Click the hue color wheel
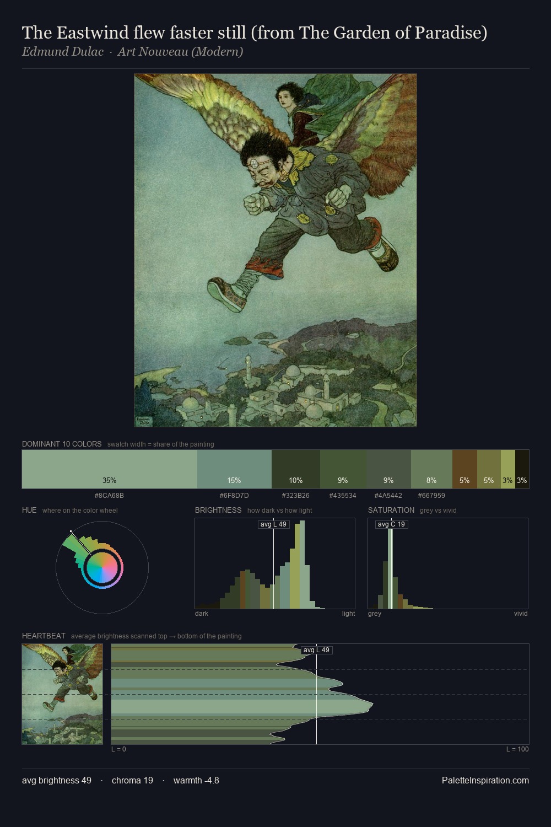This screenshot has width=551, height=827. coord(102,567)
